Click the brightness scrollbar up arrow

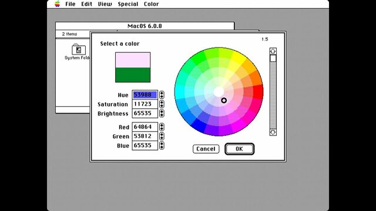(x=273, y=51)
